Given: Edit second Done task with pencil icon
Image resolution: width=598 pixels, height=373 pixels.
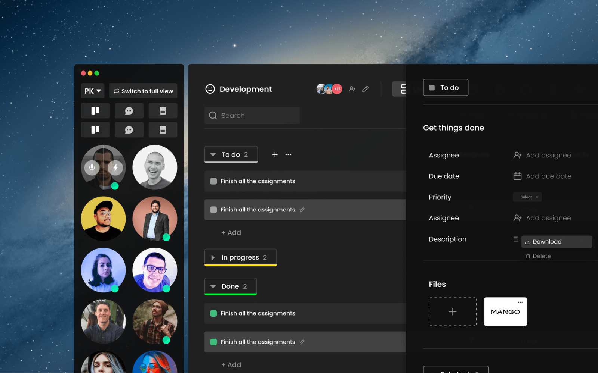Looking at the screenshot, I should 302,342.
